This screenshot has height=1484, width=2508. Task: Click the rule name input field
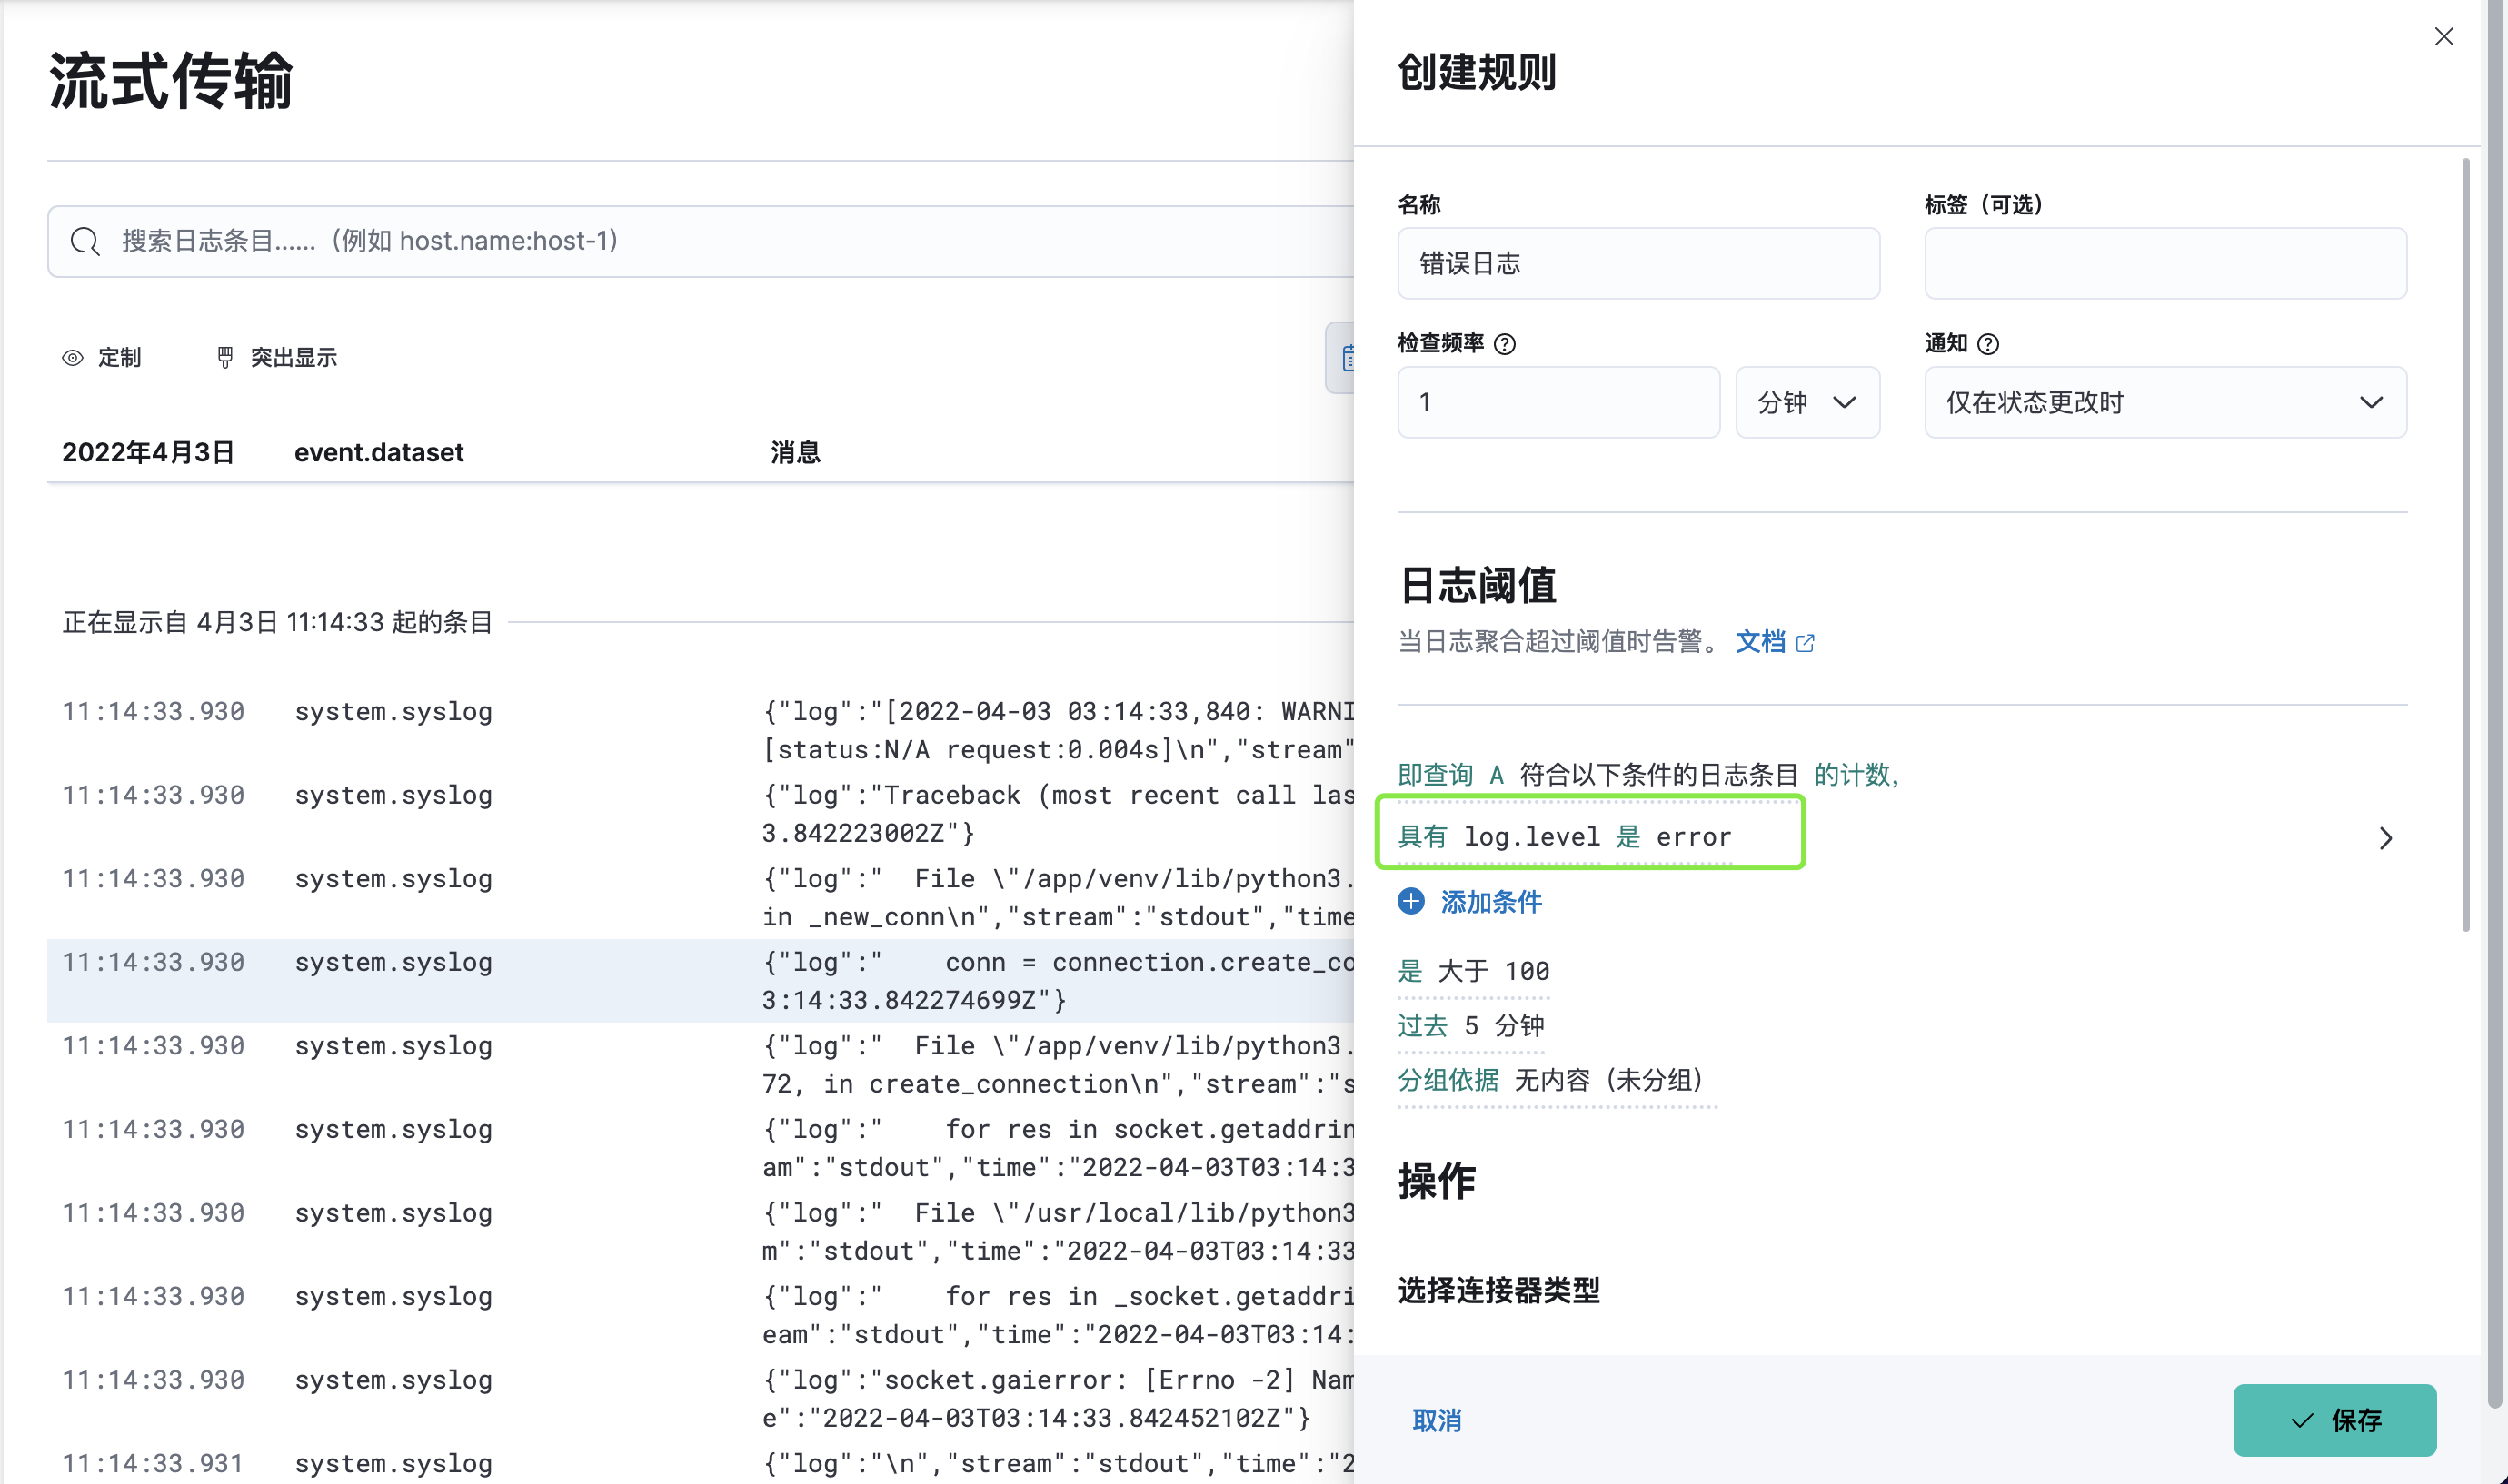[1637, 264]
